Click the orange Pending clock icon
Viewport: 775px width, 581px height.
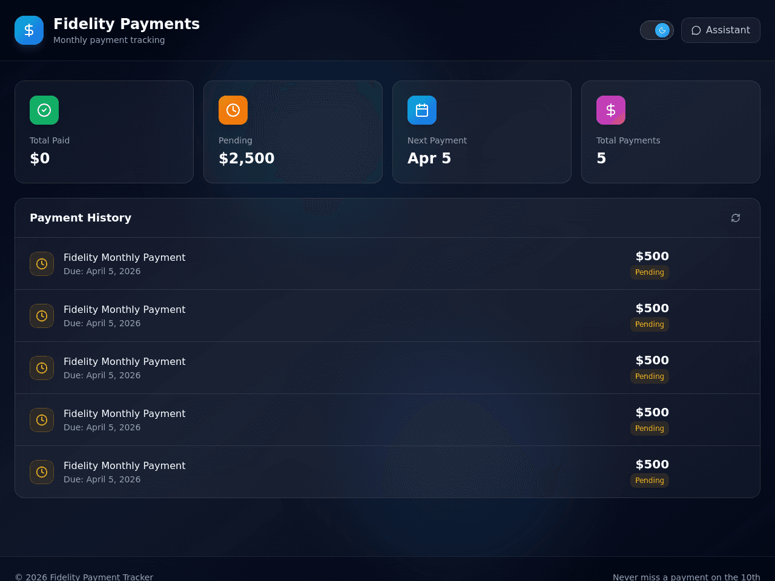click(x=233, y=110)
